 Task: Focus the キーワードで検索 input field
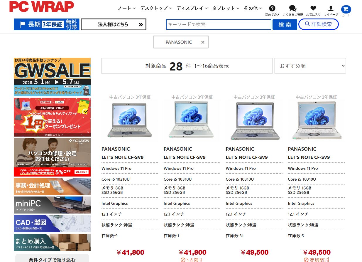tap(219, 24)
